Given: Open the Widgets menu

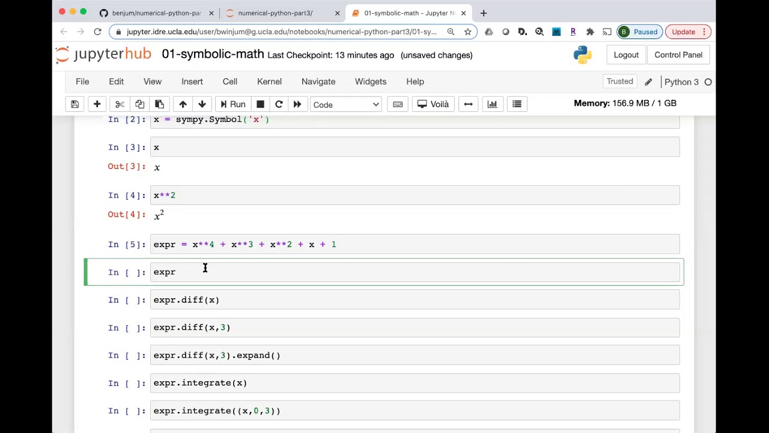Looking at the screenshot, I should [x=371, y=81].
